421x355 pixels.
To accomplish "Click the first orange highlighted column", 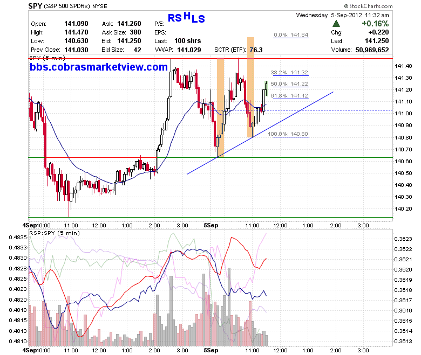I will (x=220, y=107).
